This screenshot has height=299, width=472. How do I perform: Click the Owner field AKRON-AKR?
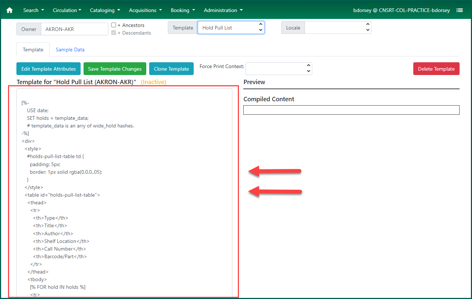[x=74, y=29]
